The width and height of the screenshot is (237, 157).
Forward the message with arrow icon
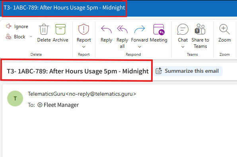pyautogui.click(x=140, y=29)
